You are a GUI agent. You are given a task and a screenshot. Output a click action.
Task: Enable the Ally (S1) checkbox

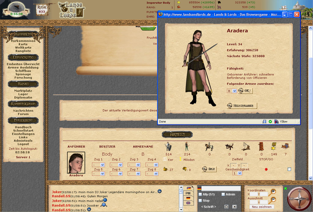[200, 194]
